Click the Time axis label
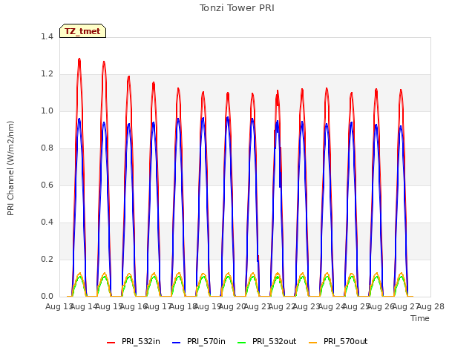475x356 pixels. pos(420,318)
